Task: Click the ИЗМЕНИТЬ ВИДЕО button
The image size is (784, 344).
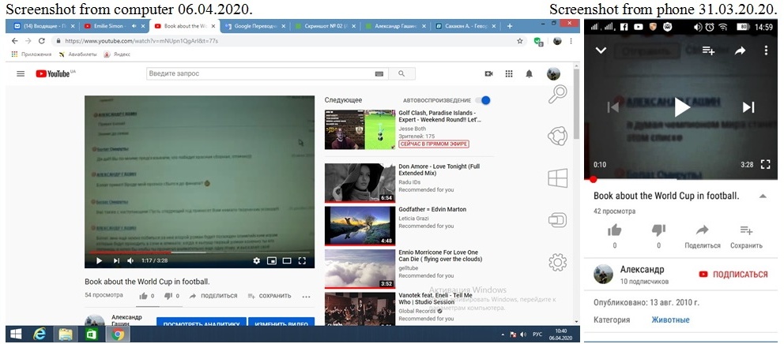Action: (281, 323)
